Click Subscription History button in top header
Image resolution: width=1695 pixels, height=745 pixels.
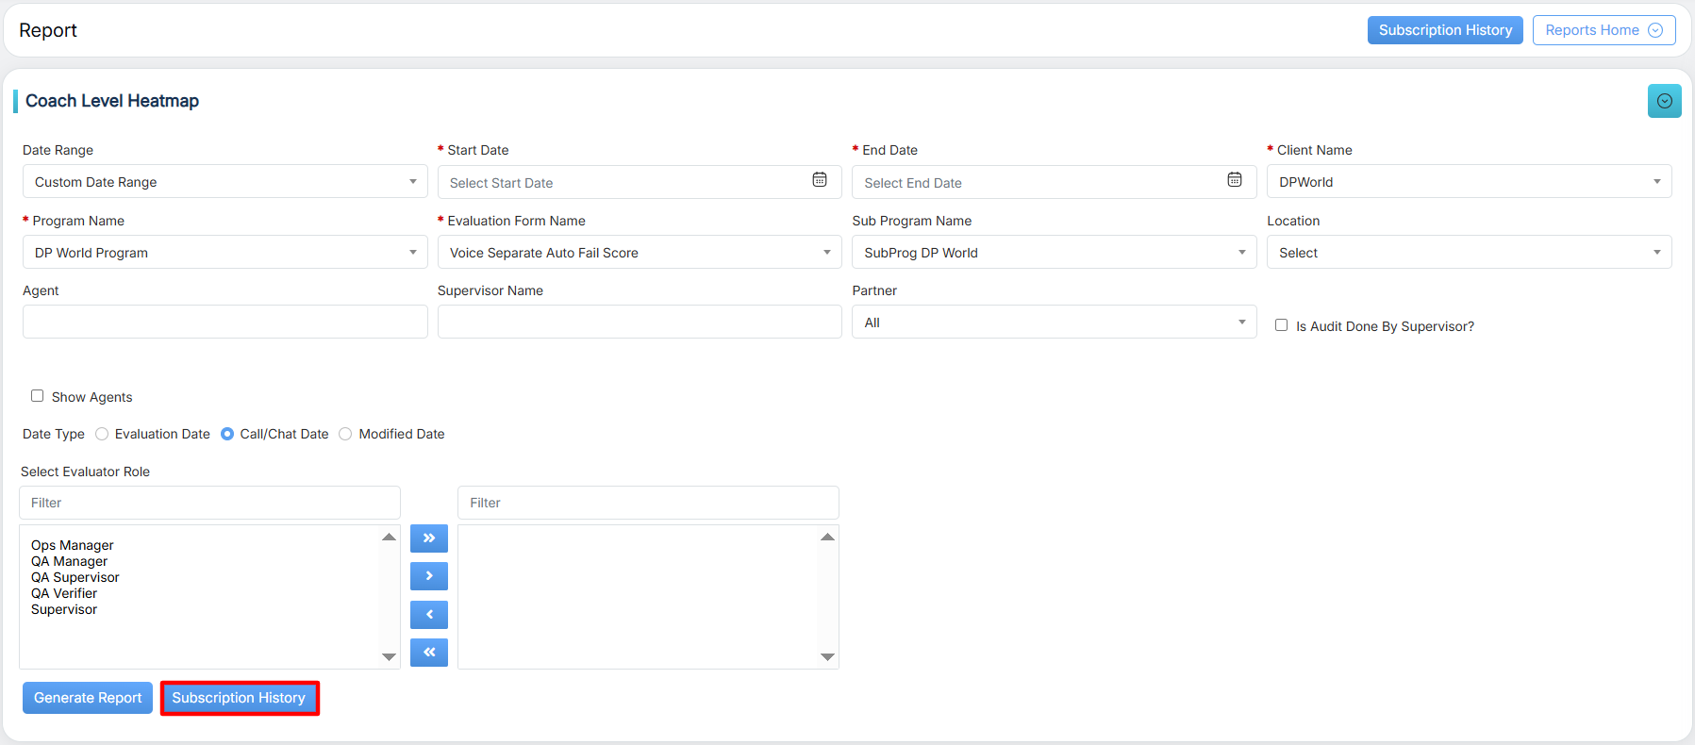point(1444,30)
